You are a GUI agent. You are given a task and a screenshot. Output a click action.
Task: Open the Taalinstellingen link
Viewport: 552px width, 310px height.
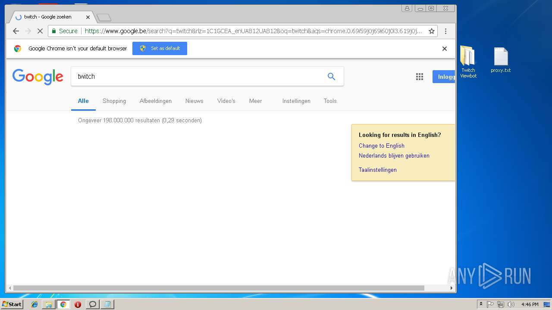(x=378, y=170)
